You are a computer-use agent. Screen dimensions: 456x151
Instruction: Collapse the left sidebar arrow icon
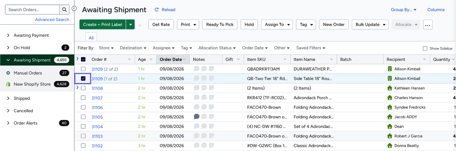[x=74, y=9]
